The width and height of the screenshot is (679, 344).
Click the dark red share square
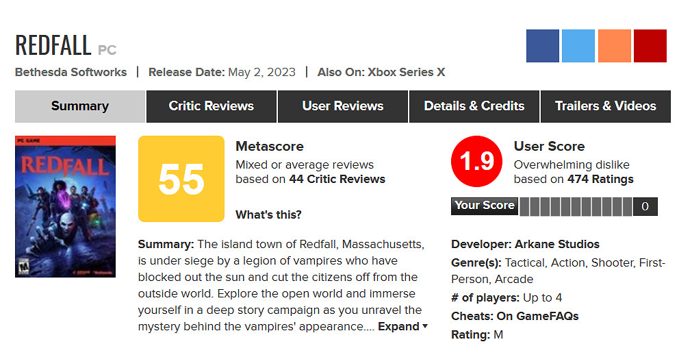[x=650, y=46]
